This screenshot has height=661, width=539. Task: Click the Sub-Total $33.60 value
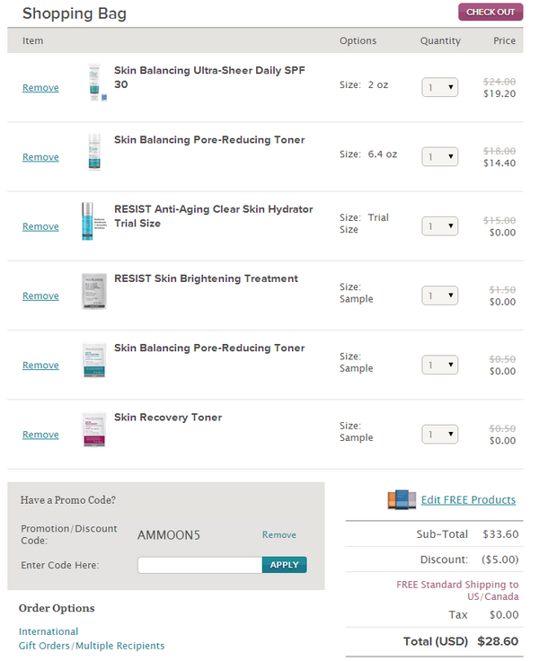click(x=500, y=534)
